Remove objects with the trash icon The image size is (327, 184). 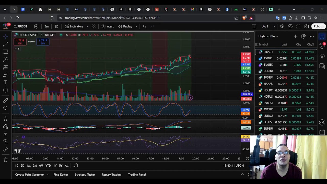point(6,160)
